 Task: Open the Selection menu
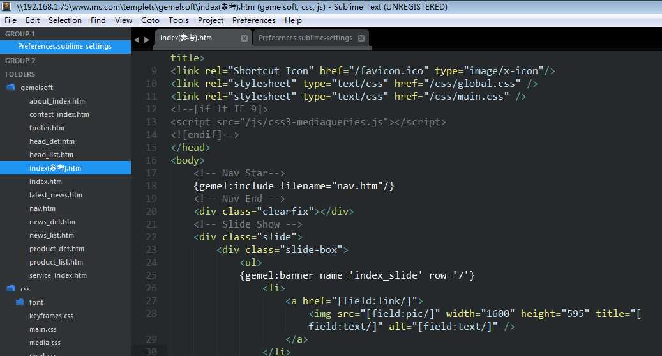coord(65,20)
